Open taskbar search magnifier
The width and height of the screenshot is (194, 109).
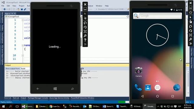tap(10, 106)
